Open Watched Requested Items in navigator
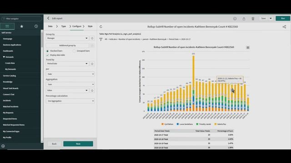The width and height of the screenshot is (291, 163). click(14, 125)
